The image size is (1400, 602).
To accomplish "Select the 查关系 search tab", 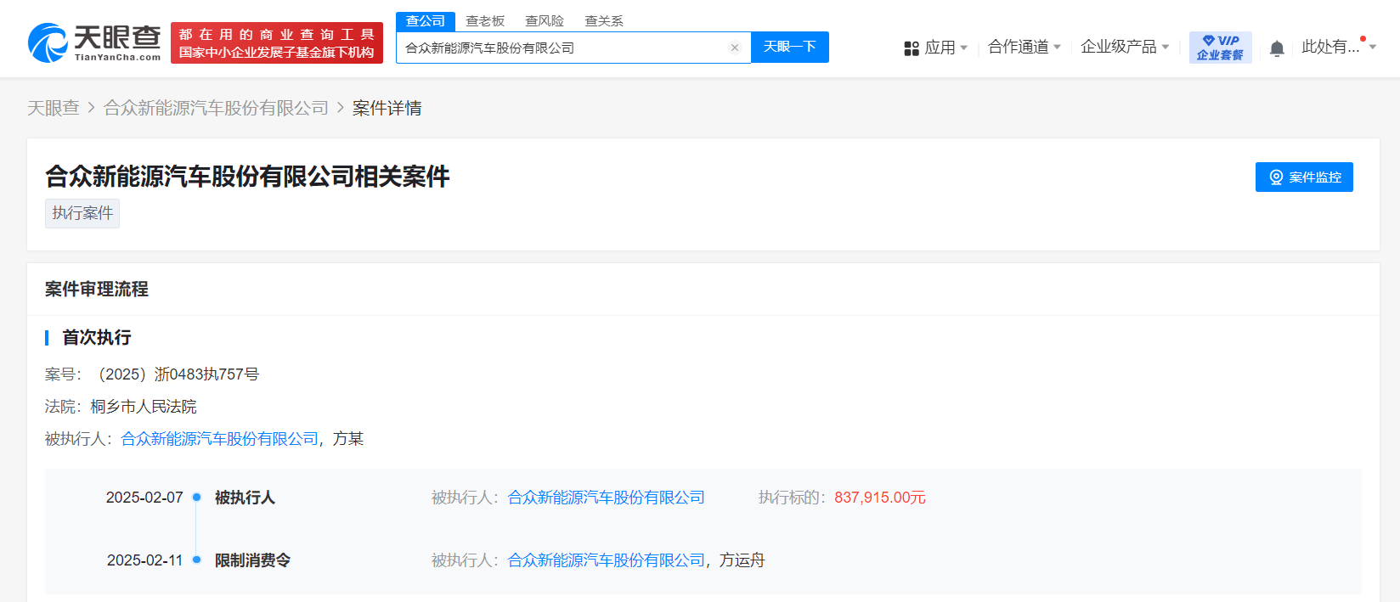I will [604, 21].
